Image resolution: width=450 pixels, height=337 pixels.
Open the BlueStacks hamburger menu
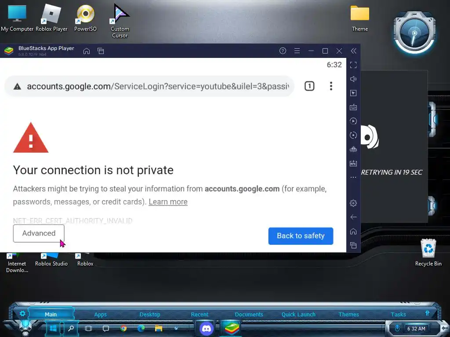297,51
